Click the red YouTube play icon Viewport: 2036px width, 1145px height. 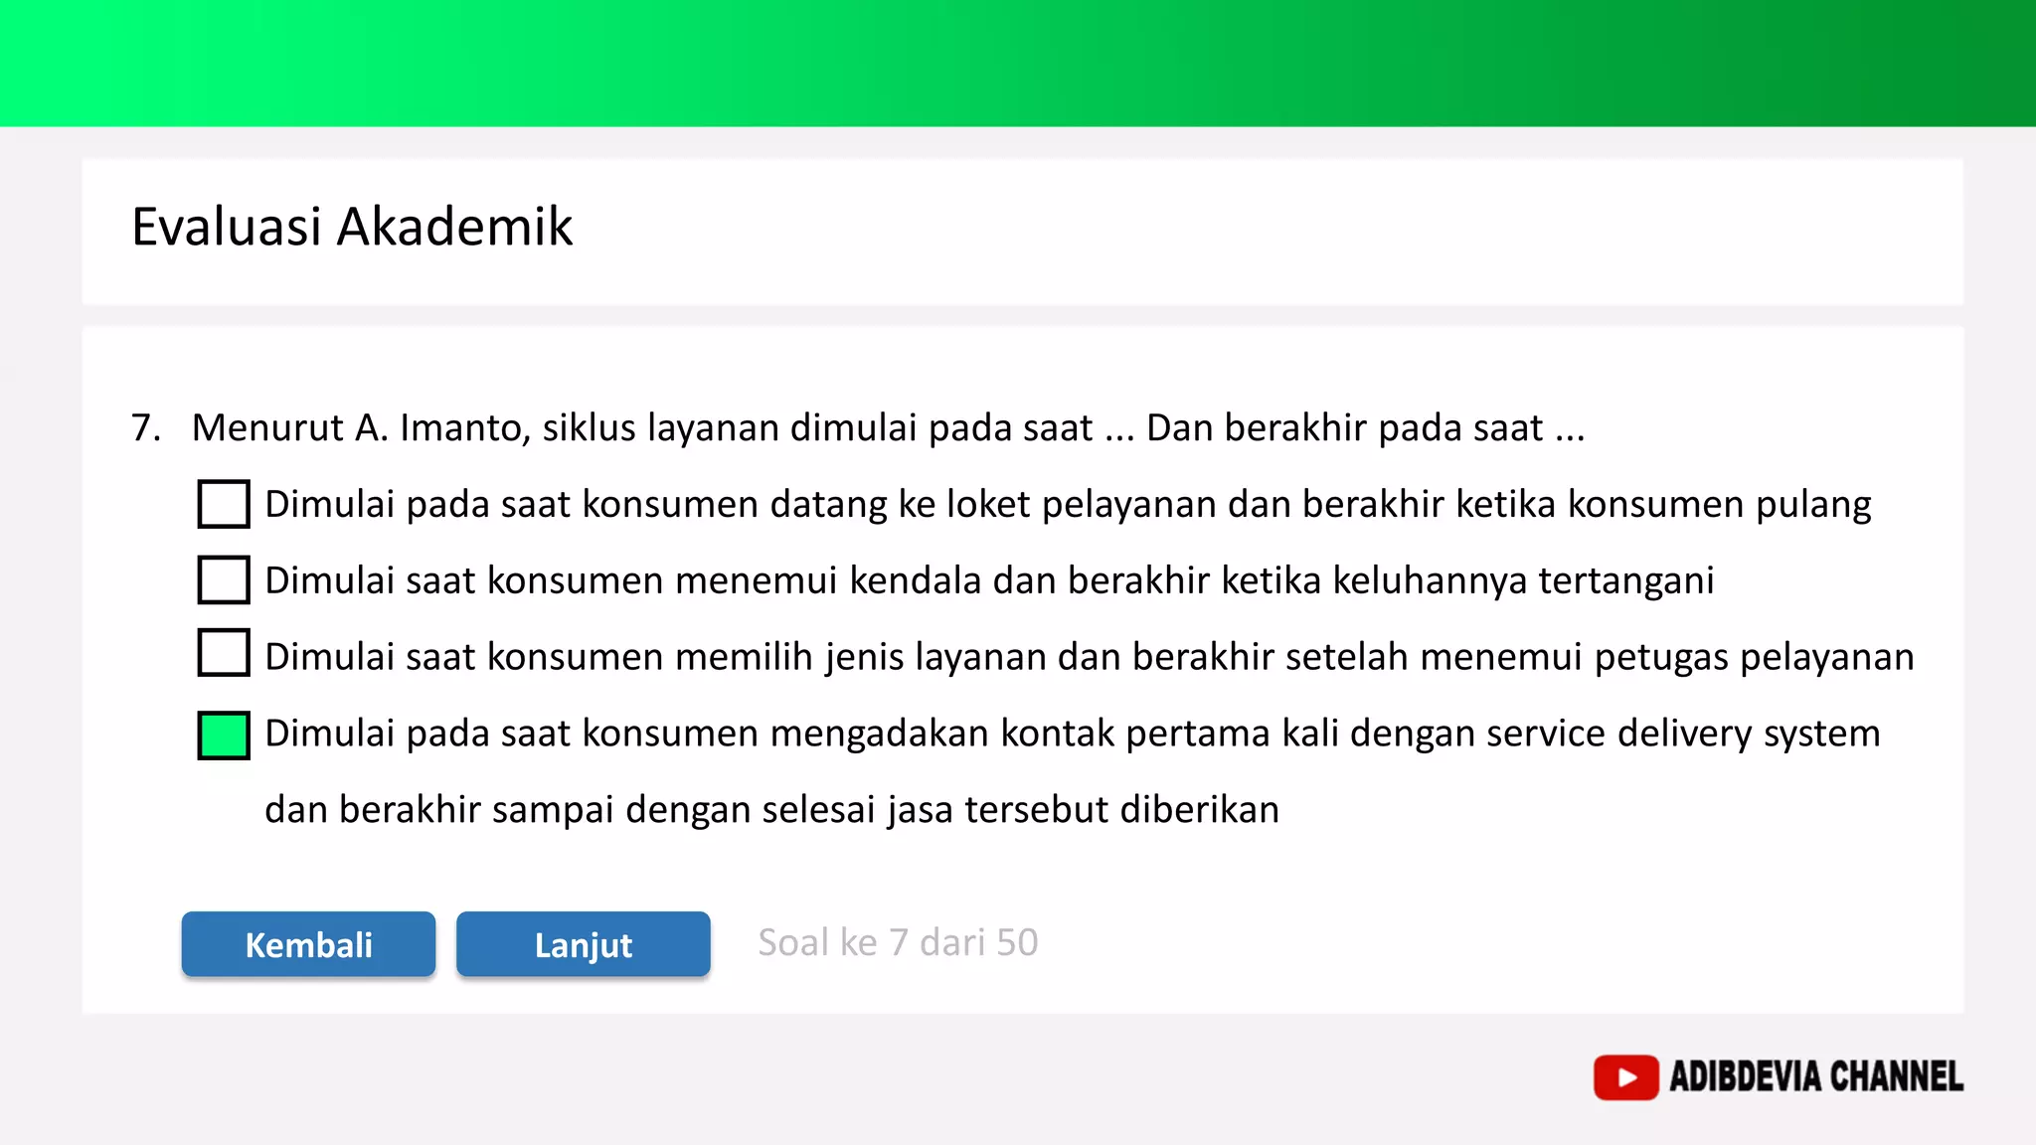pyautogui.click(x=1625, y=1077)
